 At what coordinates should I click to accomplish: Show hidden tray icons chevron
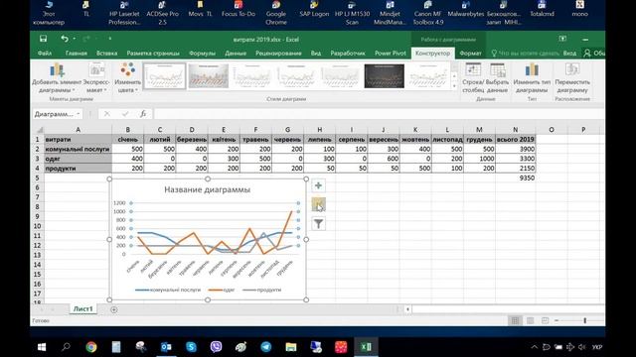(x=535, y=347)
